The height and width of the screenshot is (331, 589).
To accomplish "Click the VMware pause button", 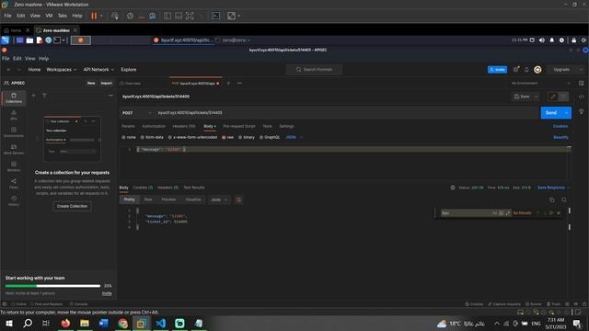I will point(94,16).
